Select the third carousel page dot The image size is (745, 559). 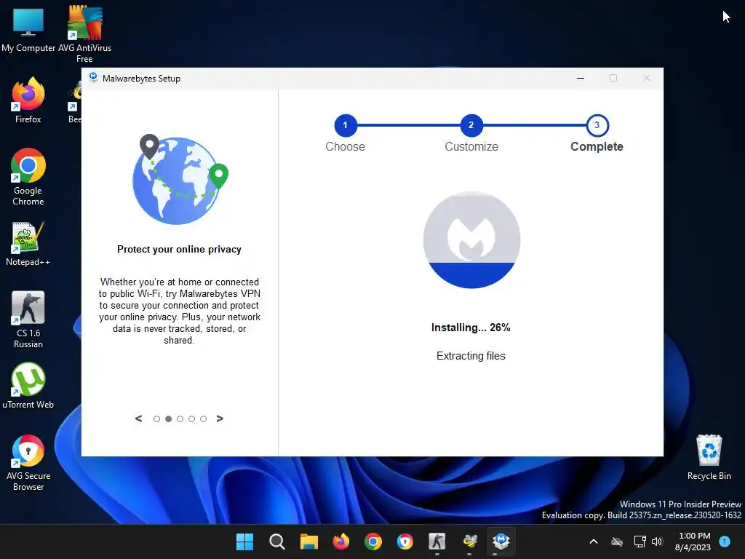click(x=180, y=419)
